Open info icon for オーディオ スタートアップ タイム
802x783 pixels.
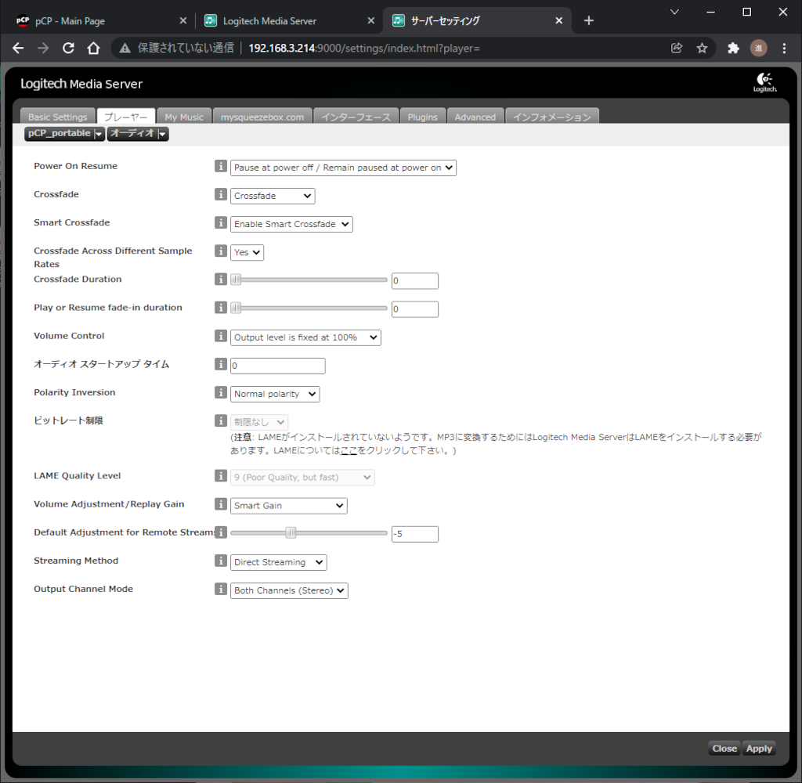(x=220, y=364)
